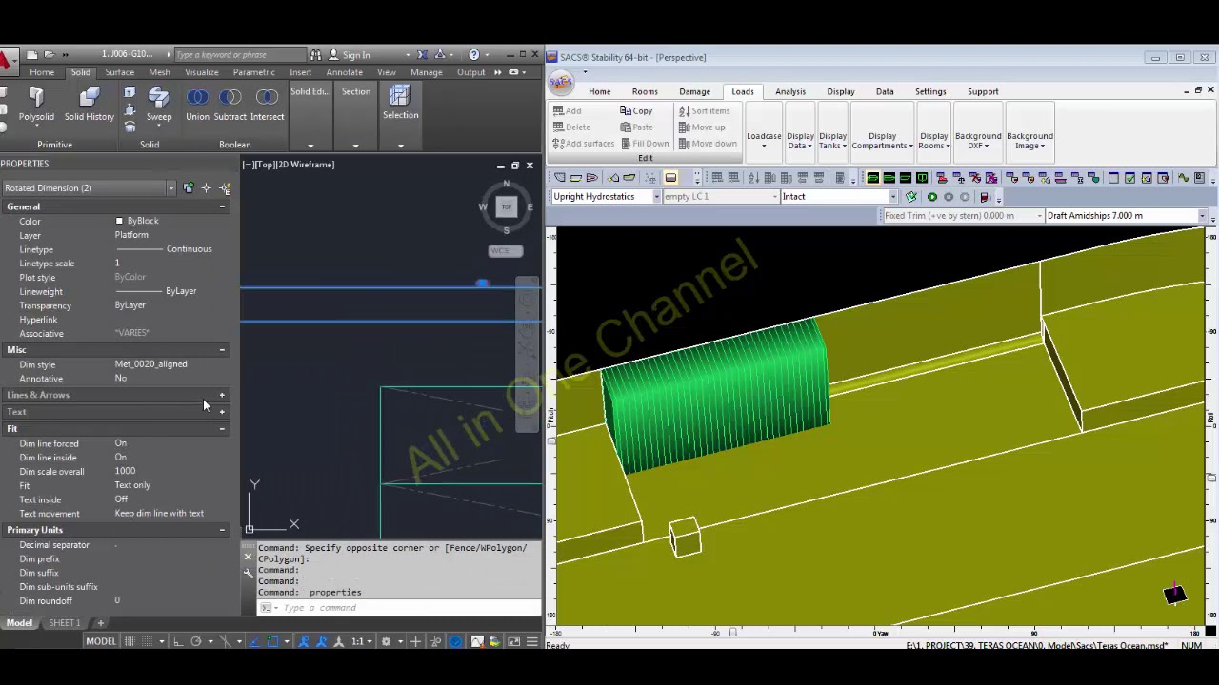Screen dimensions: 1219x685
Task: Toggle hardware acceleration blue circle icon
Action: click(x=455, y=641)
